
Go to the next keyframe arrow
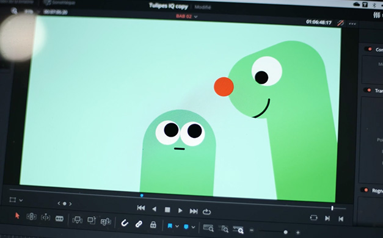pyautogui.click(x=70, y=204)
